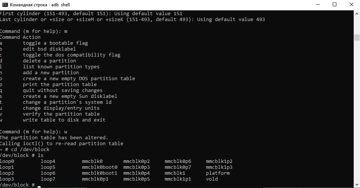Click 'write table to disk and exit' line
360x188 pixels.
(64, 120)
